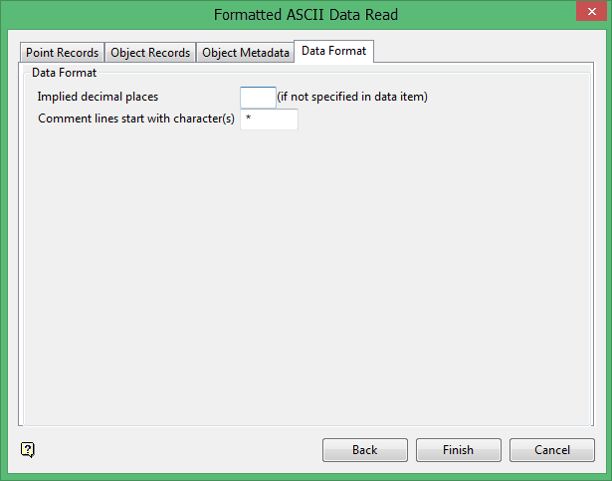
Task: Switch to the Point Records tab
Action: (x=63, y=53)
